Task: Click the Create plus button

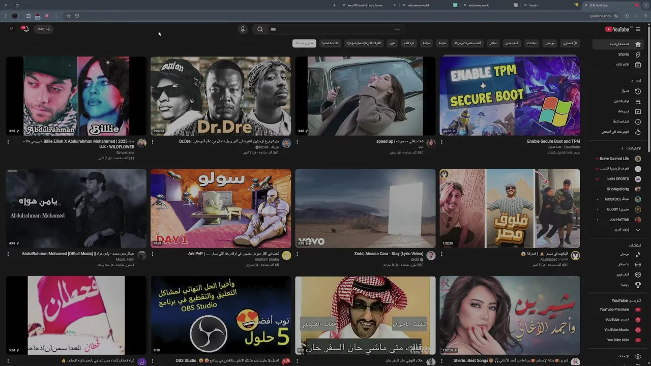Action: tap(44, 29)
